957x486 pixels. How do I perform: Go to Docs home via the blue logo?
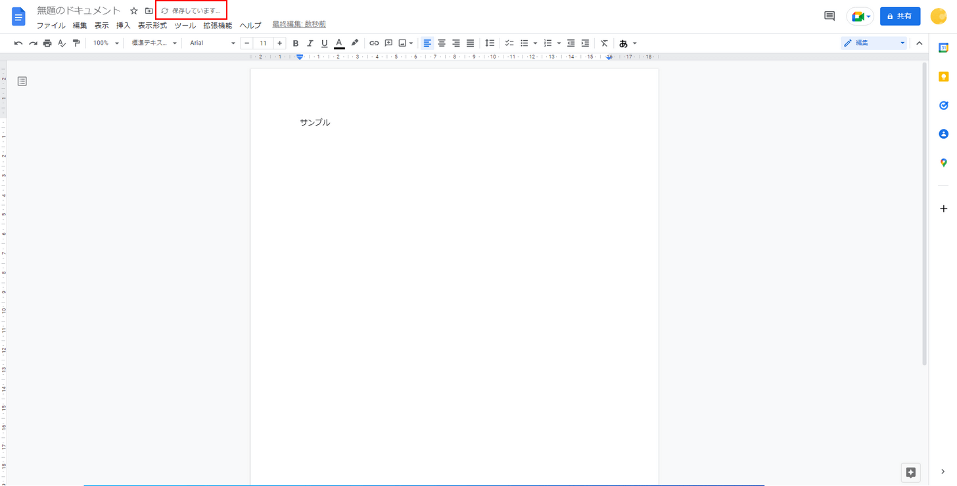tap(18, 16)
